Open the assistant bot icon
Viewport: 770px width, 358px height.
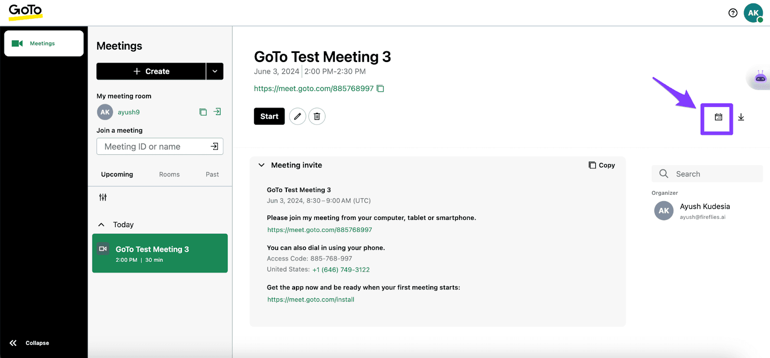coord(760,77)
